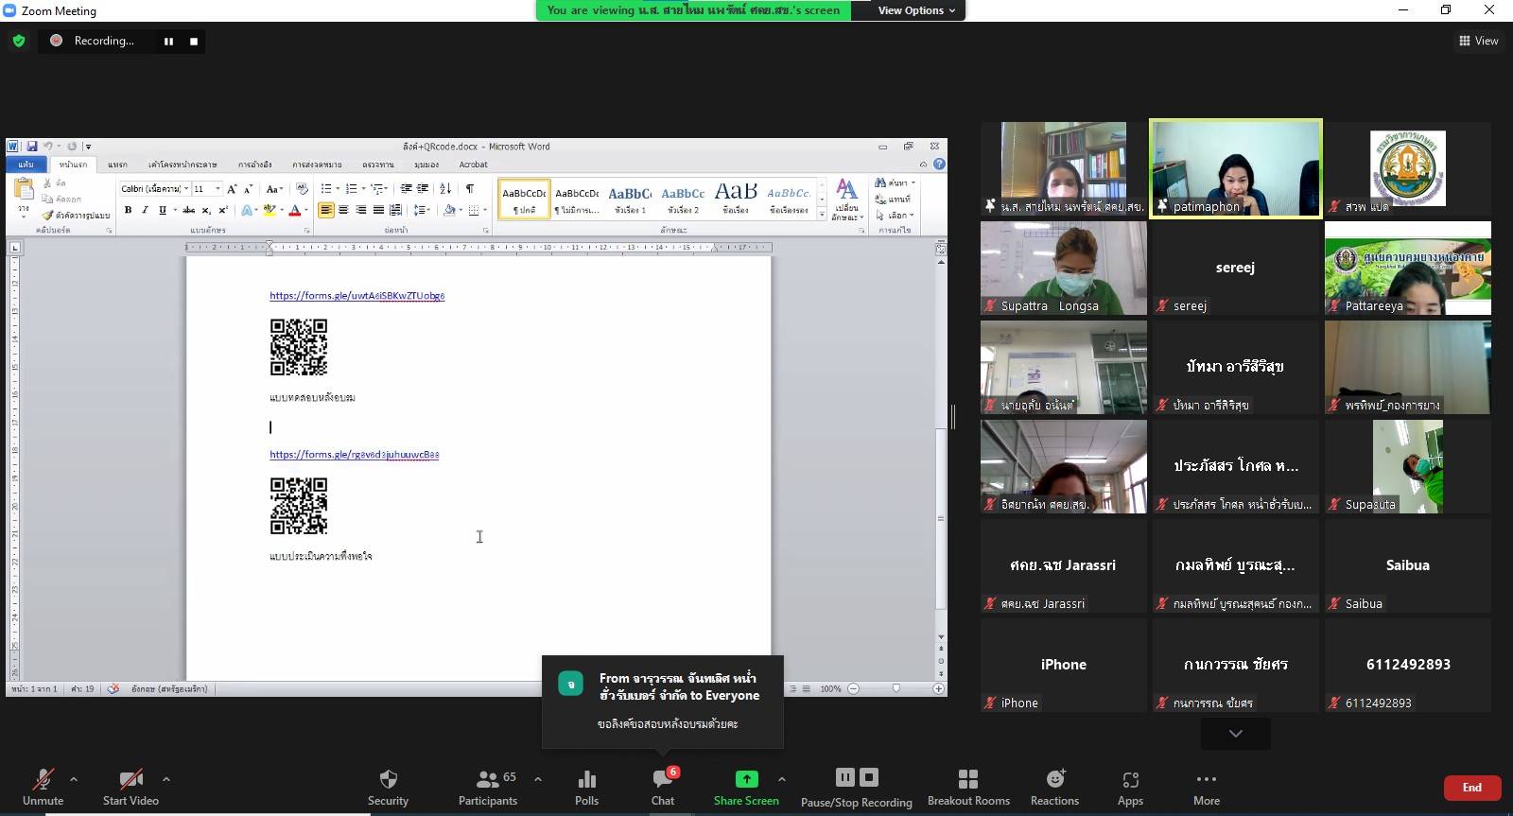Select patimaphon's video thumbnail
Image resolution: width=1513 pixels, height=816 pixels.
1236,168
